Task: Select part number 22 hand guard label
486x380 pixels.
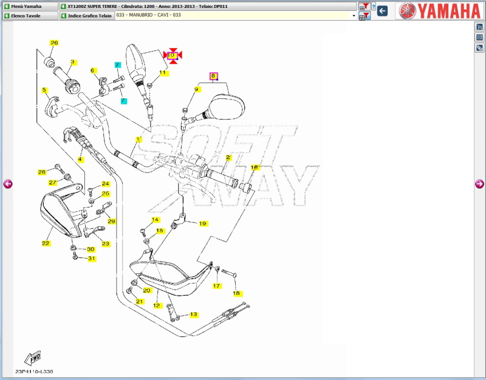Action: 46,243
